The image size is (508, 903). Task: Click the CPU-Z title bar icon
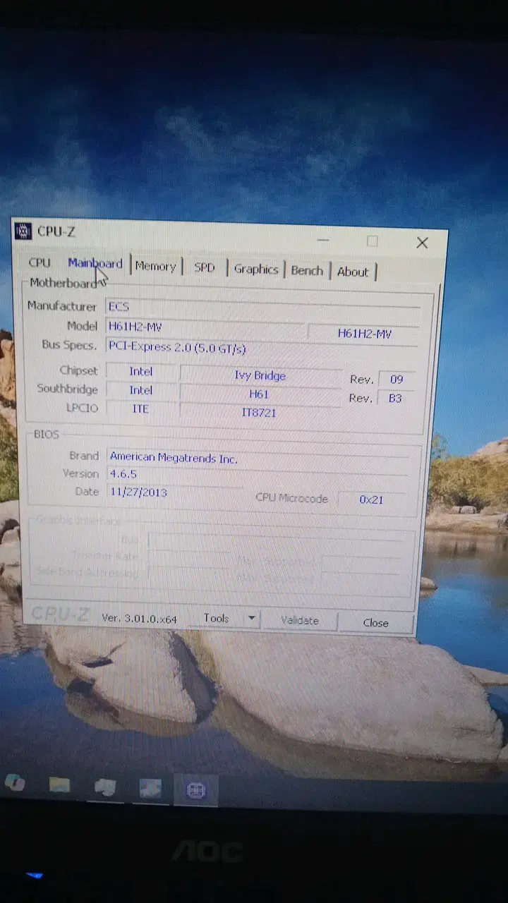(x=23, y=231)
